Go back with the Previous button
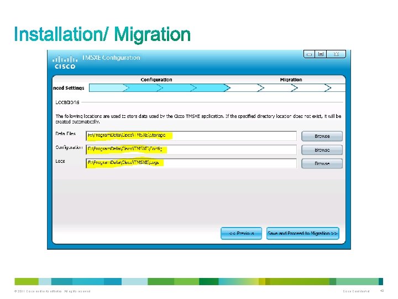The height and width of the screenshot is (299, 398). pos(241,233)
